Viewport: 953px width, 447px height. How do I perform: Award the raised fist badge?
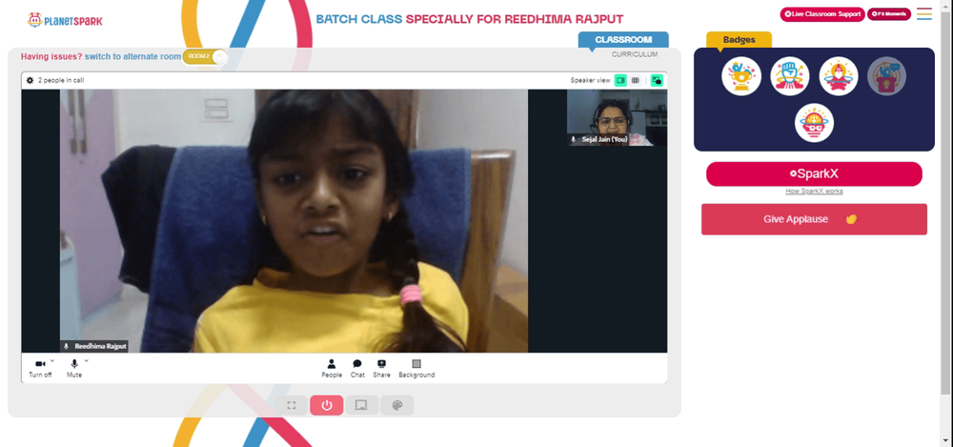click(789, 76)
